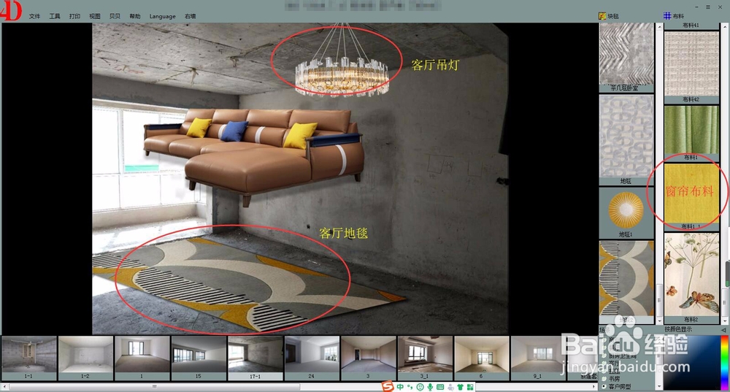Pick a shade in the blue color field
Screen dimensions: 730x392
[x=691, y=362]
